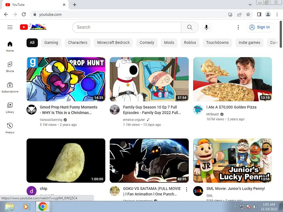Select the Characters filter chip
Image resolution: width=283 pixels, height=212 pixels.
pyautogui.click(x=78, y=43)
